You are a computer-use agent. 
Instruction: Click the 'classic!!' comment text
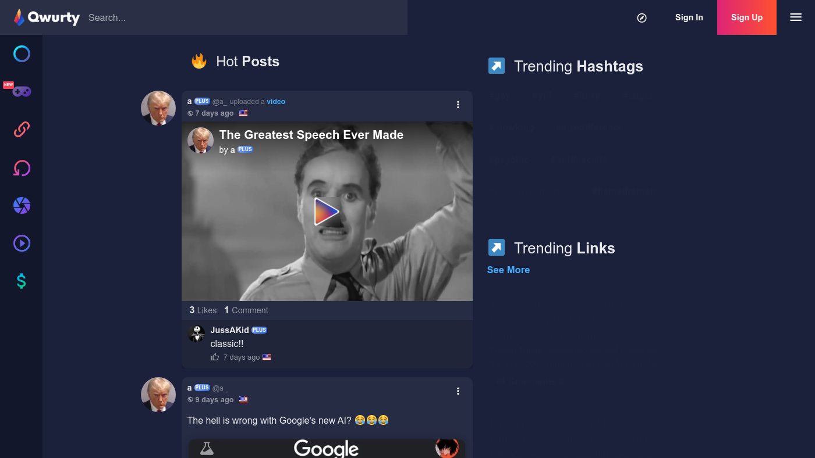pyautogui.click(x=227, y=343)
